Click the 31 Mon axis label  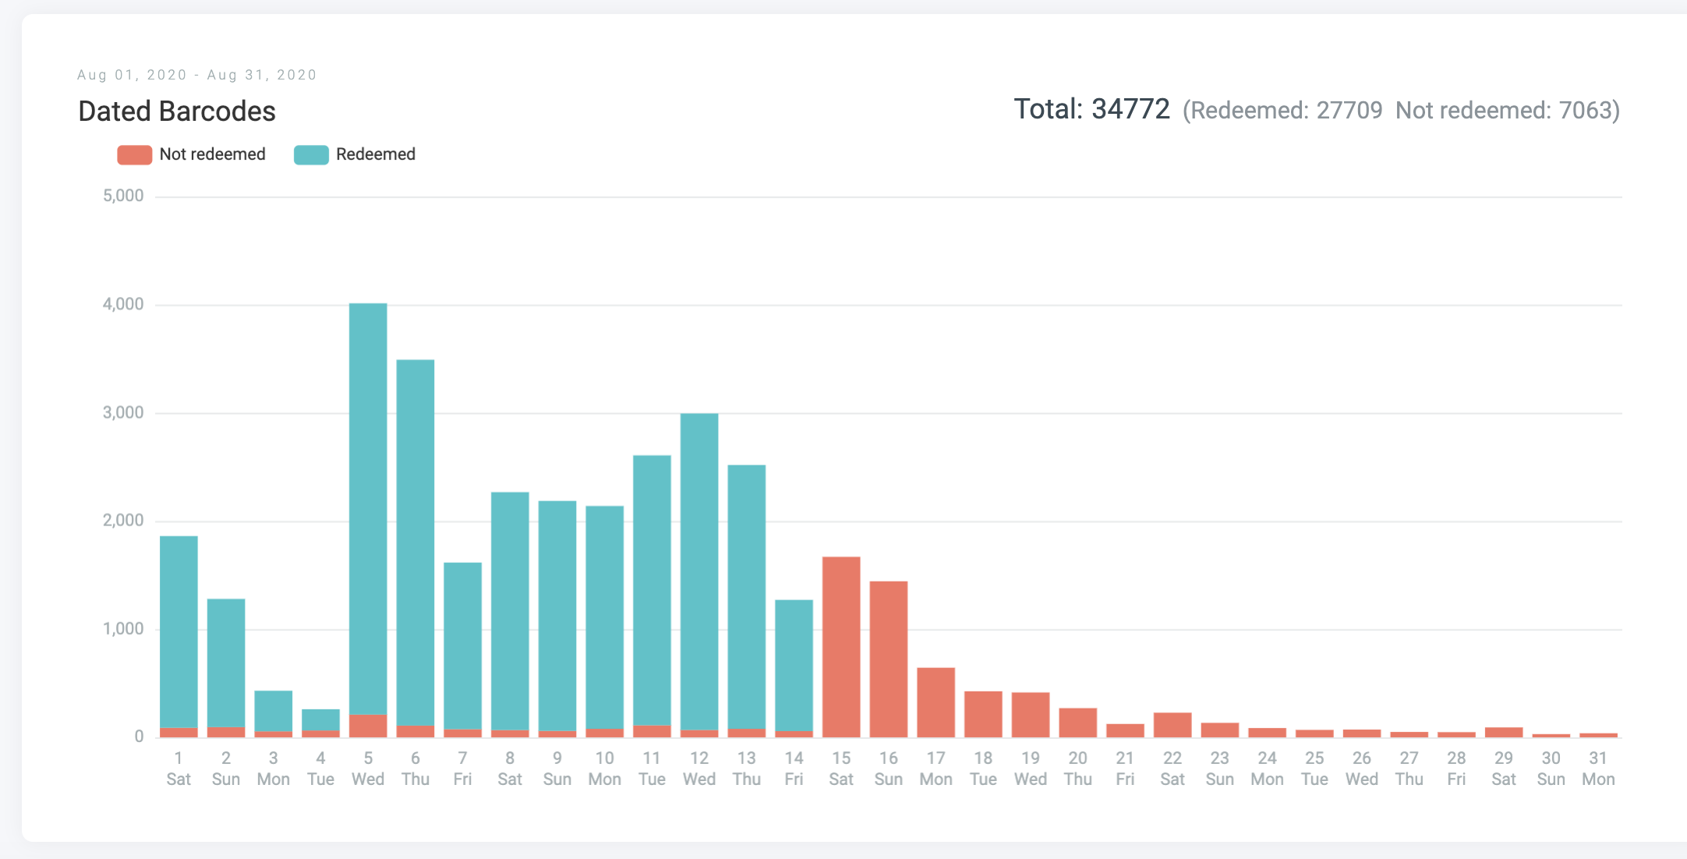(x=1598, y=768)
